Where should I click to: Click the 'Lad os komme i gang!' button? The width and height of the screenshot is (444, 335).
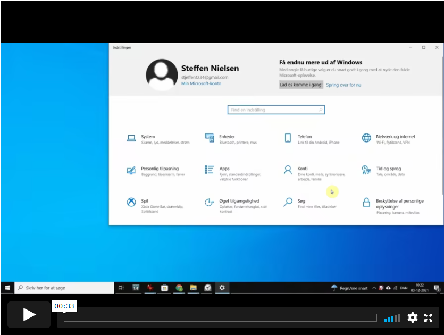(301, 85)
